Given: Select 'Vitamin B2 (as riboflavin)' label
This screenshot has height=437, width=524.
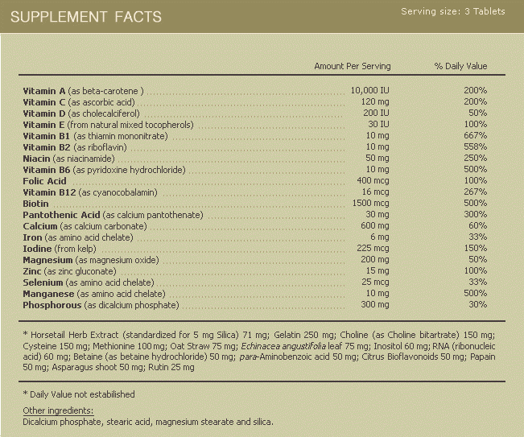Looking at the screenshot, I should [x=75, y=147].
